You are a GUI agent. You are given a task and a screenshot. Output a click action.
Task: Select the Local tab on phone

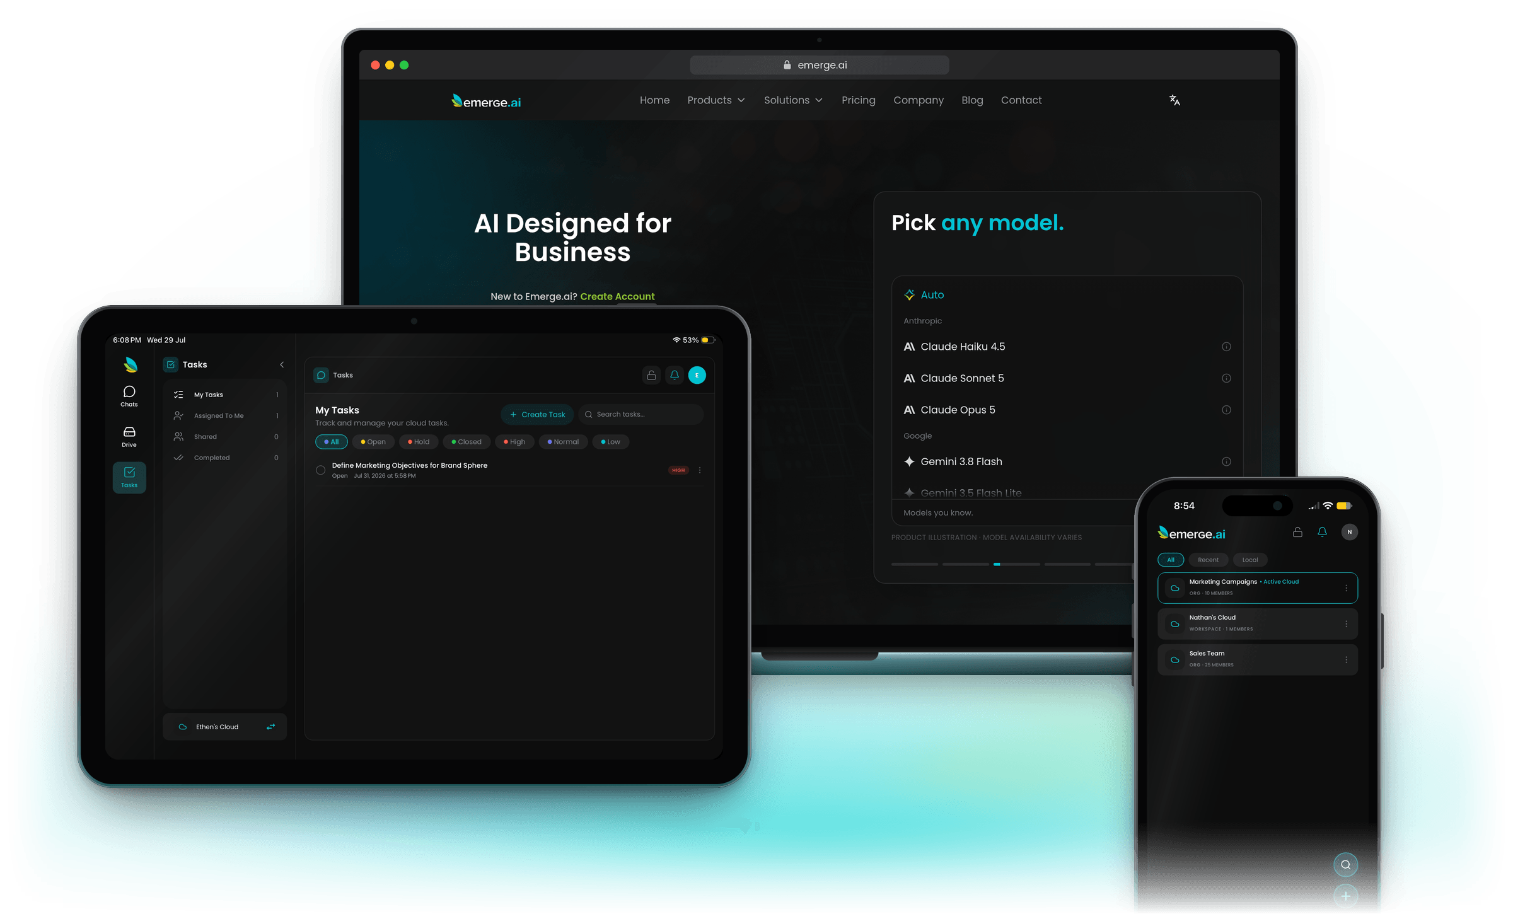[1249, 560]
